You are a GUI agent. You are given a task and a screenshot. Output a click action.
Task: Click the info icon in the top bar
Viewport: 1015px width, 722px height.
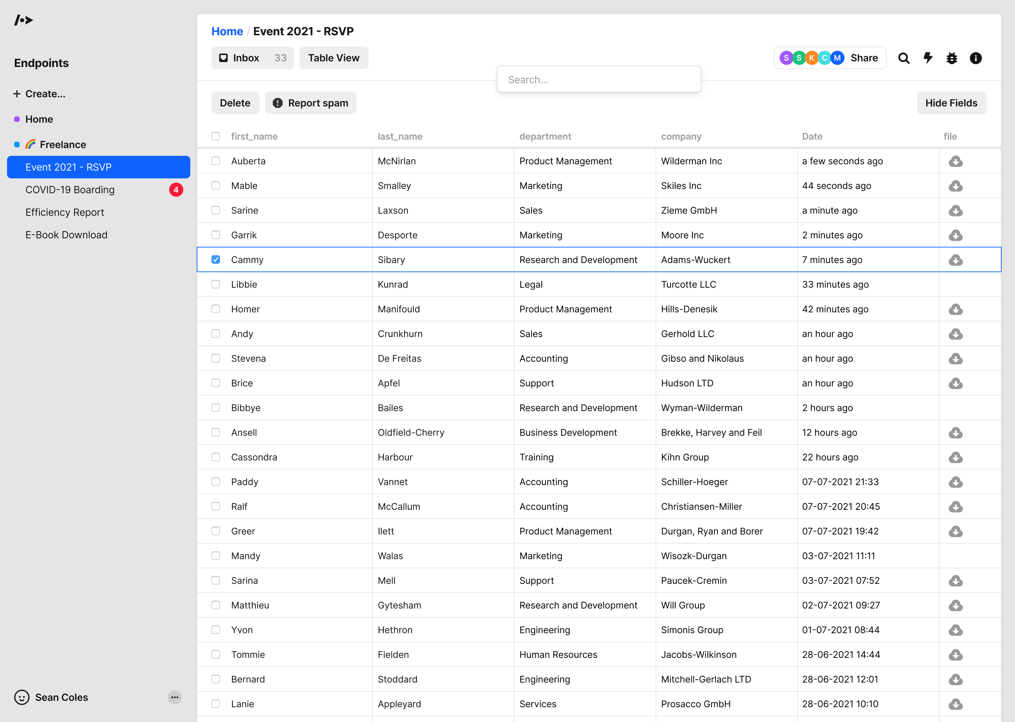pyautogui.click(x=976, y=58)
